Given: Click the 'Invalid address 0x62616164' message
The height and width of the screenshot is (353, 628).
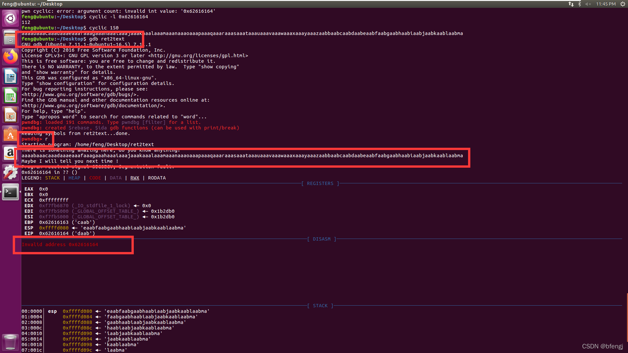Looking at the screenshot, I should [x=60, y=244].
